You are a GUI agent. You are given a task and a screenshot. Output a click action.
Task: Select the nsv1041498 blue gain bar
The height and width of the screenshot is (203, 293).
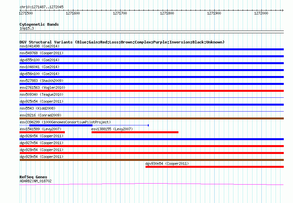click(151, 49)
